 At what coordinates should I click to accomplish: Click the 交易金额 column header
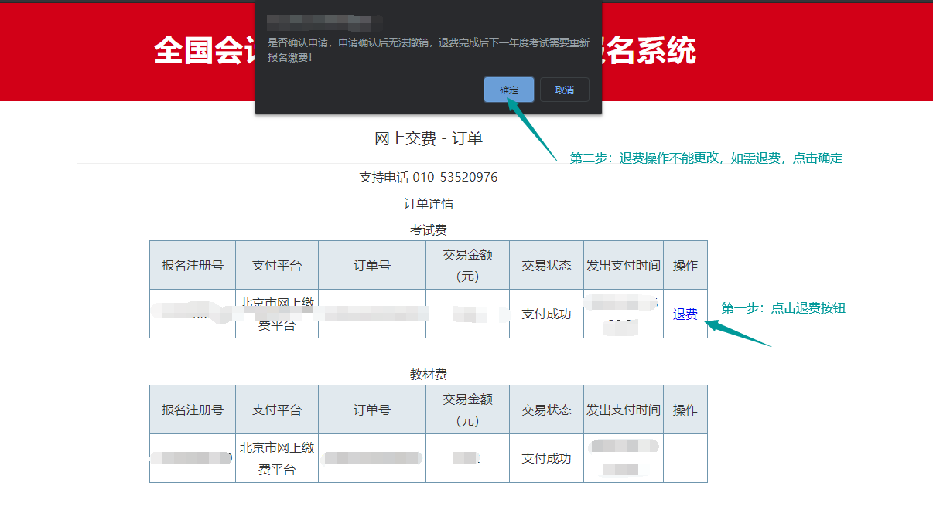[x=467, y=264]
